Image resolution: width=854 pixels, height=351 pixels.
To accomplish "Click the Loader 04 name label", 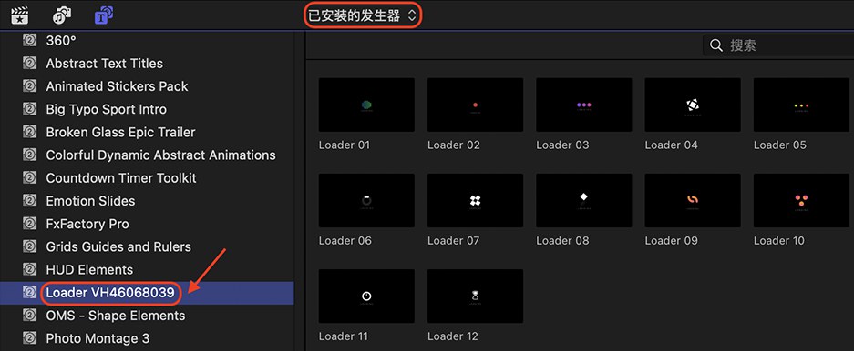I will coord(672,145).
